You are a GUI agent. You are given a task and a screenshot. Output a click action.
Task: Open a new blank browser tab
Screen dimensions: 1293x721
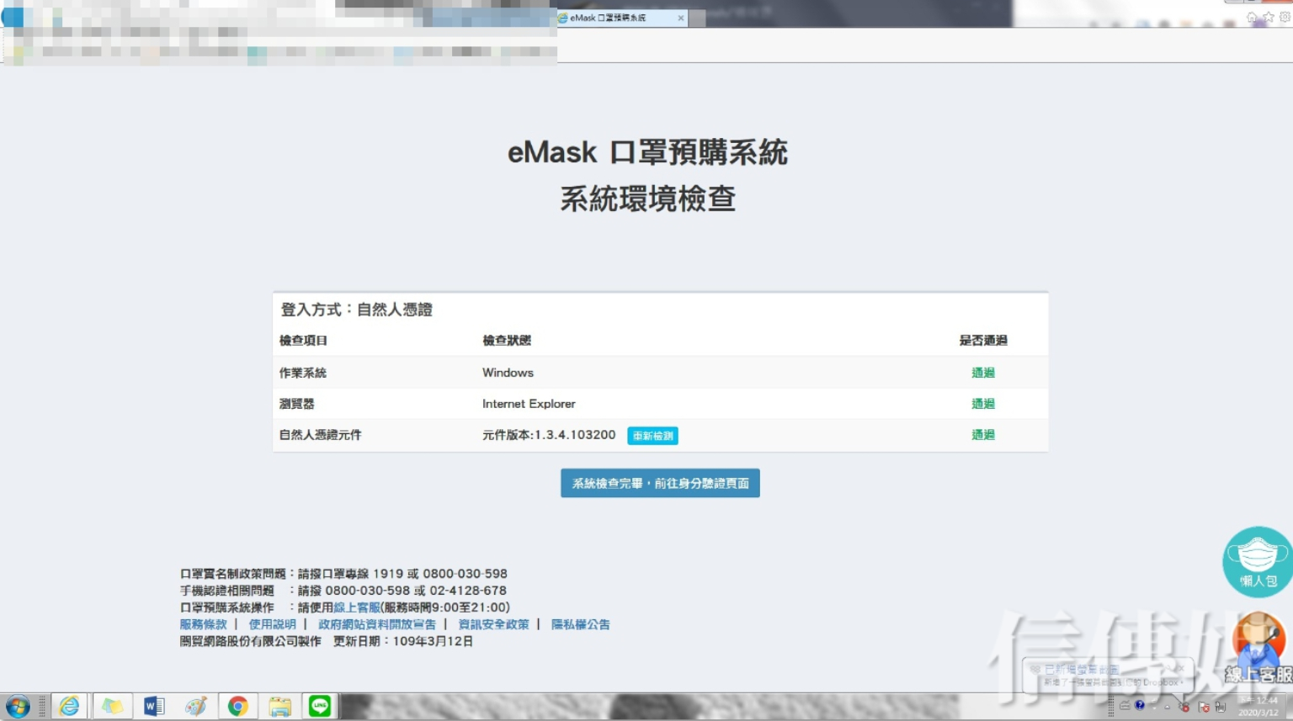(x=697, y=18)
